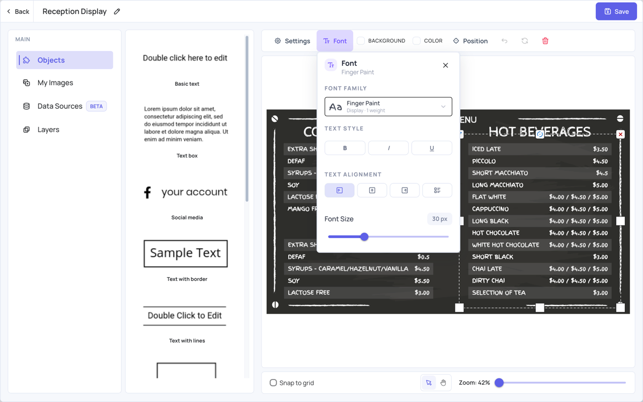Align text to the left

tap(339, 190)
